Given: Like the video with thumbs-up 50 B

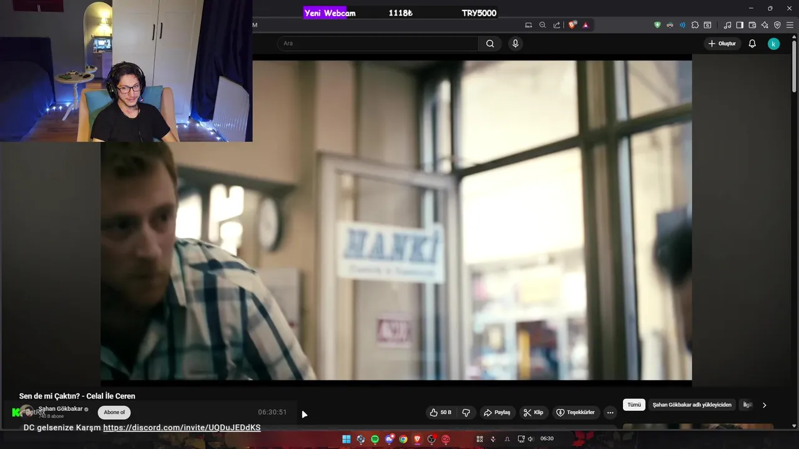Looking at the screenshot, I should tap(441, 412).
